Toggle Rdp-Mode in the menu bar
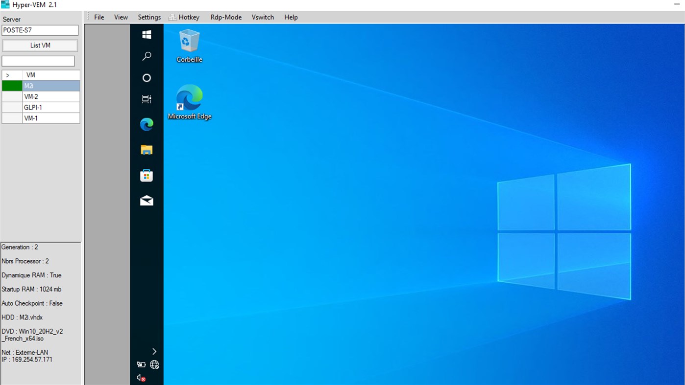 [x=226, y=17]
